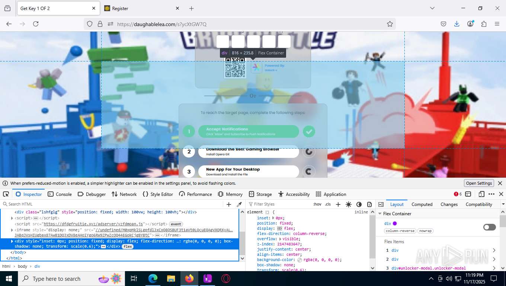Click the error count badge
Viewport: 506px width, 286px height.
coord(458,194)
